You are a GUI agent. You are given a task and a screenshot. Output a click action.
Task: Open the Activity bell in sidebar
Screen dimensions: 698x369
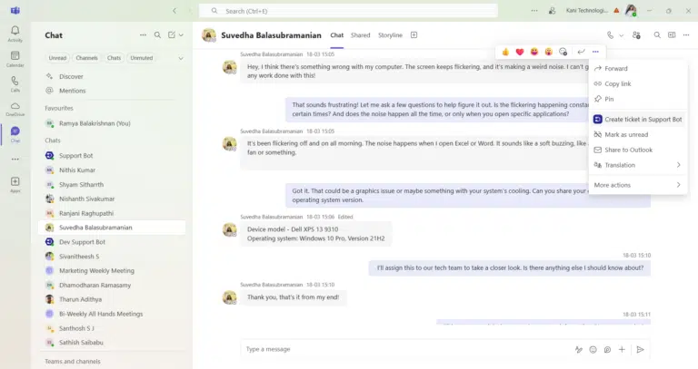coord(15,34)
